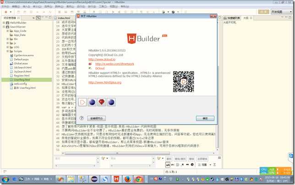Viewport: 295px width, 185px height.
Task: Expand the js folder
Action: coord(8,43)
